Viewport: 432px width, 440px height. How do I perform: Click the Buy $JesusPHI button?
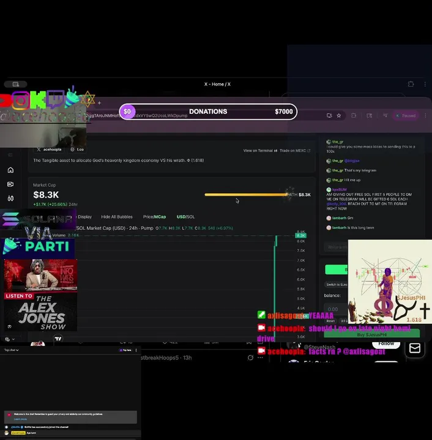pos(371,334)
